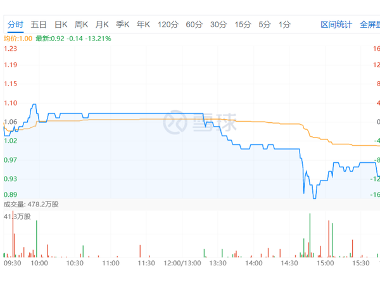Select the 1分 interval tab

point(284,25)
